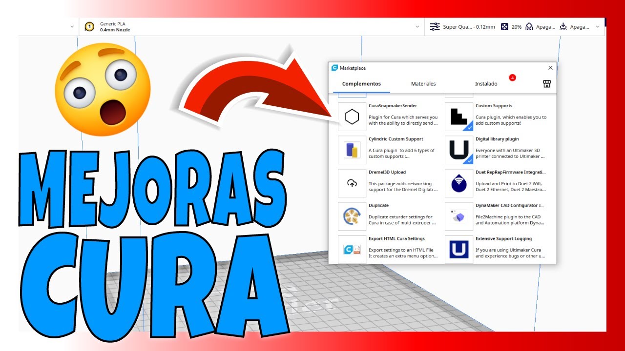Close the Marketplace window
625x351 pixels.
tap(550, 68)
